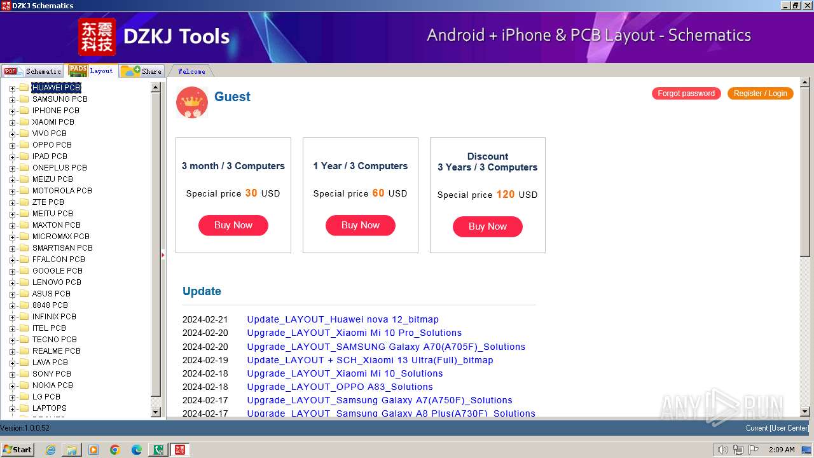Click the tree panel scroll up arrow
Viewport: 814px width, 458px height.
click(156, 88)
